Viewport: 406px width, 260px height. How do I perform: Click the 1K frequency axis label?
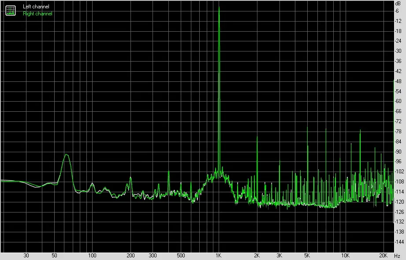point(219,256)
